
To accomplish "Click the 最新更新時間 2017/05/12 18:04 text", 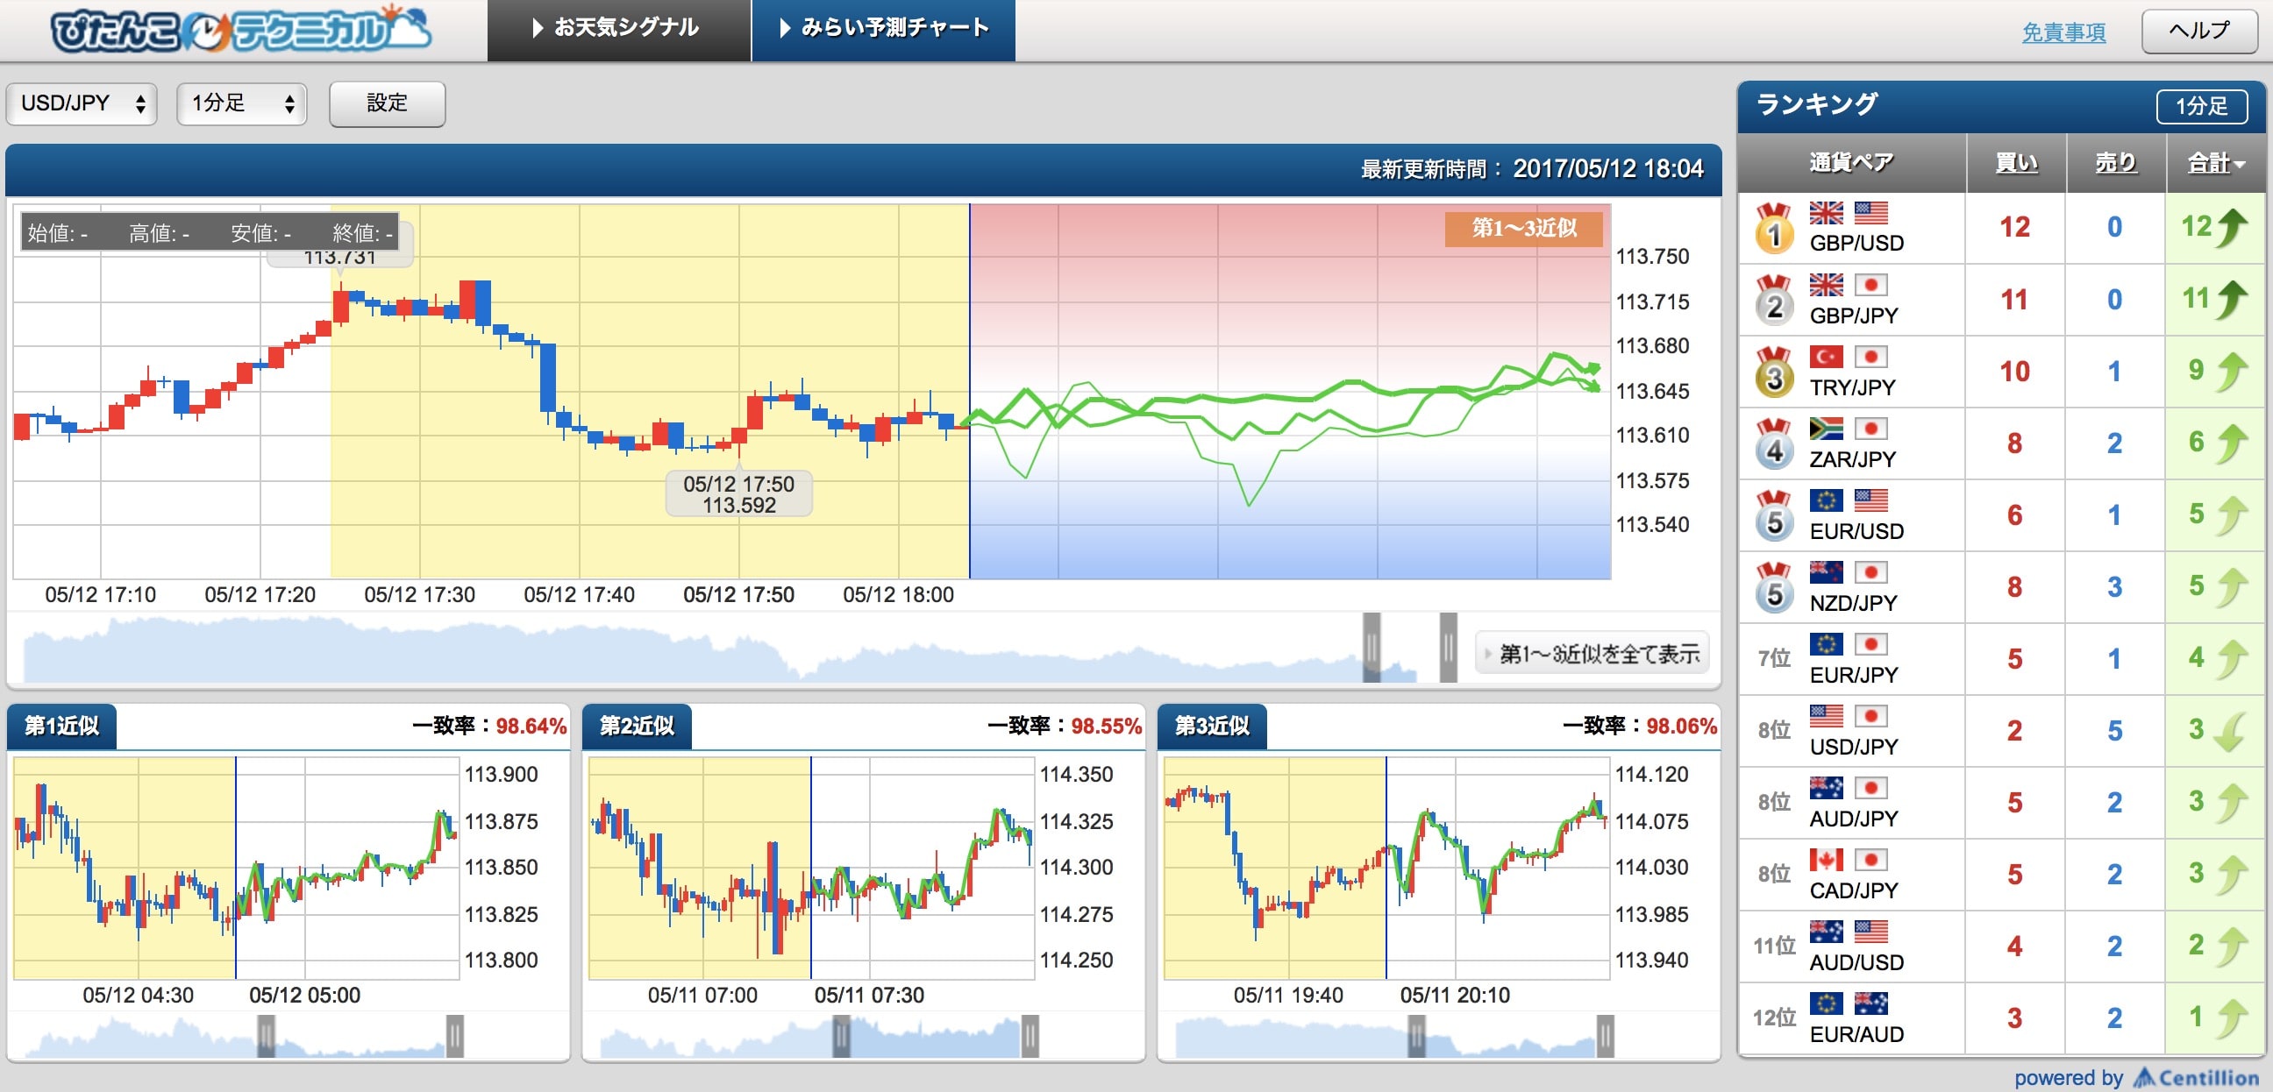I will tap(1532, 169).
